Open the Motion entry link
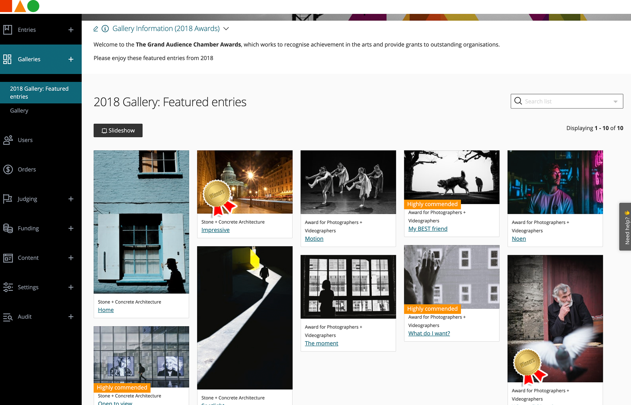The image size is (631, 405). tap(314, 239)
